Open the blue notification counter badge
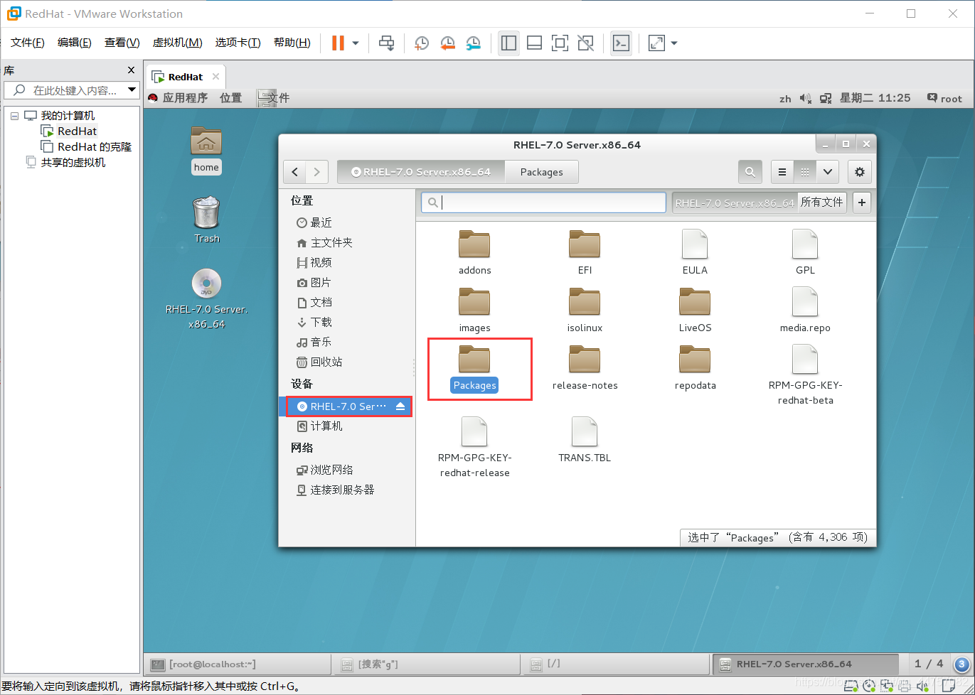This screenshot has width=975, height=695. (x=961, y=664)
